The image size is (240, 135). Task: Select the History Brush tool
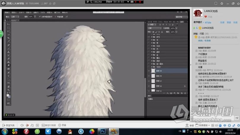[8, 55]
